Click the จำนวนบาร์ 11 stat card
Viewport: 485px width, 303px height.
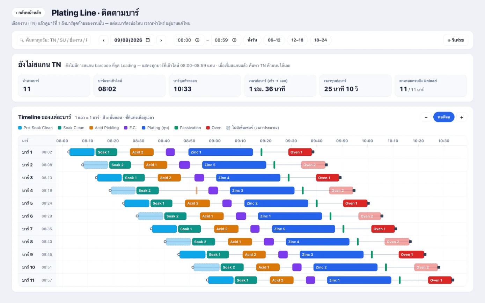click(54, 86)
